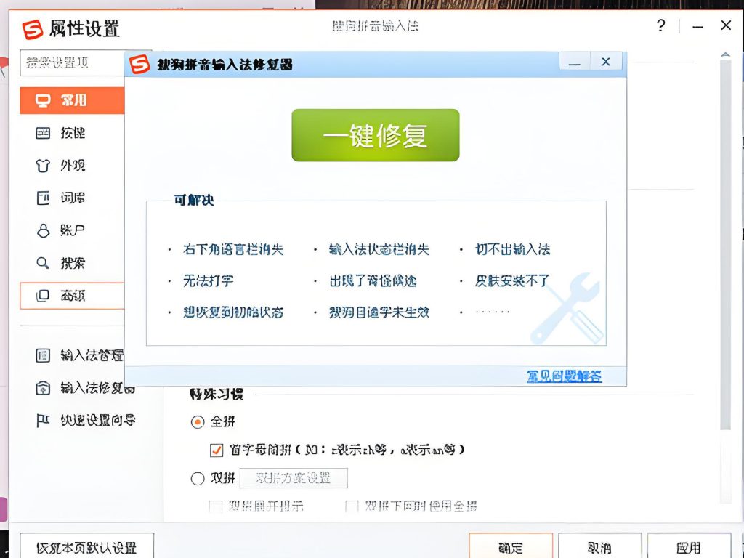Click the 高级 (Advanced) sidebar icon
Image resolution: width=744 pixels, height=558 pixels.
44,296
